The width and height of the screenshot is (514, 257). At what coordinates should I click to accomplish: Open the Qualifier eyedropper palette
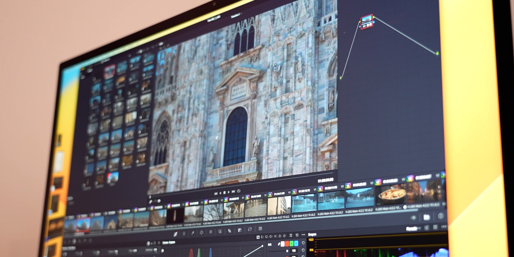point(192,233)
